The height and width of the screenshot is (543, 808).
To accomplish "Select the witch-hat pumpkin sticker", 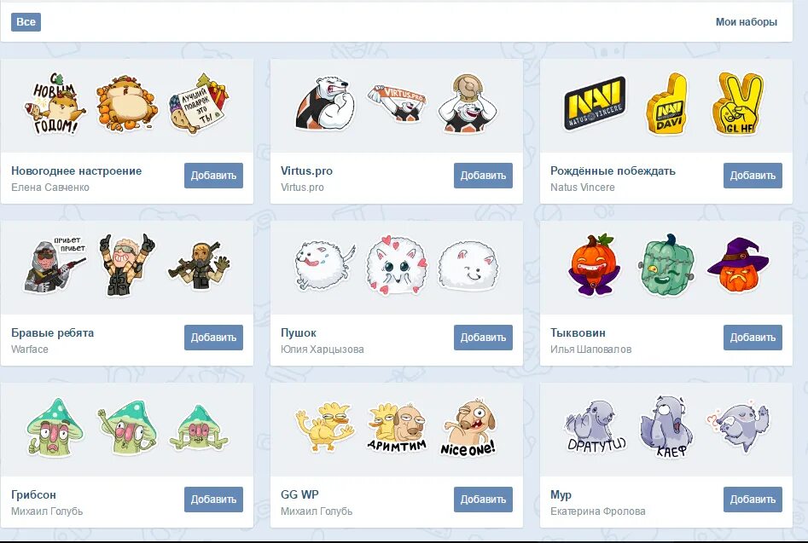I will click(x=737, y=265).
